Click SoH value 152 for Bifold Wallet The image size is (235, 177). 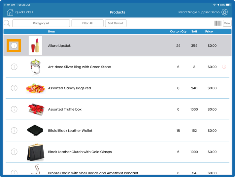point(194,131)
